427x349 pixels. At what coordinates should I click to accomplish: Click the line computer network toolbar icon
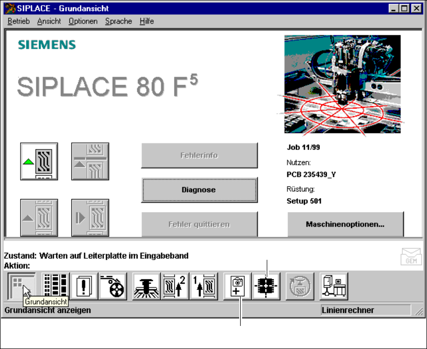coord(334,286)
